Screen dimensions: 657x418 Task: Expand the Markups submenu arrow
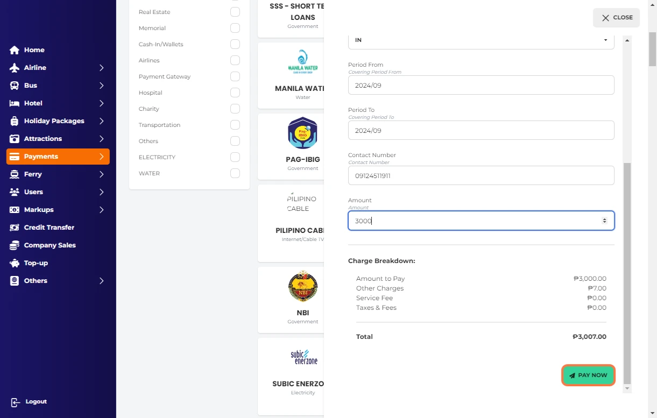pos(101,210)
